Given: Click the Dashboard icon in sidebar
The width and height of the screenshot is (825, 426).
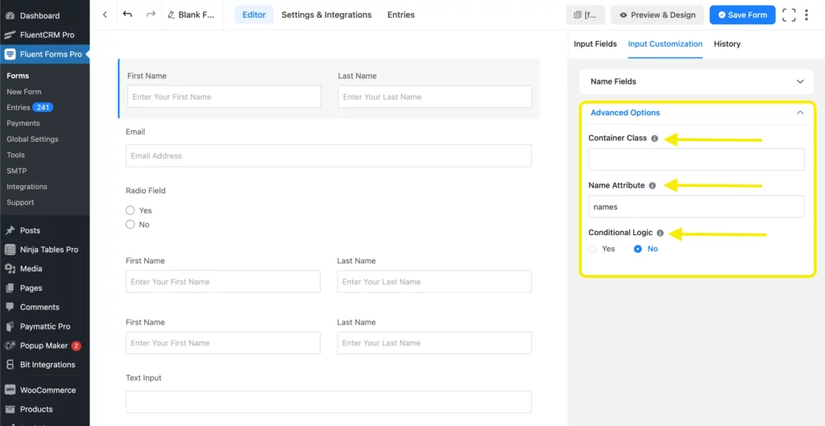Looking at the screenshot, I should tap(10, 16).
